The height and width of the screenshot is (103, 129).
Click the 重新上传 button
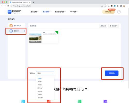103,26
